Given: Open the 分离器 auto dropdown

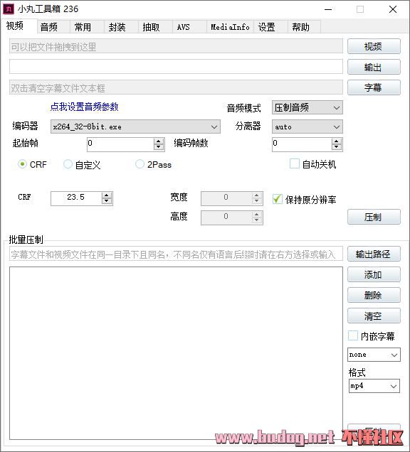Looking at the screenshot, I should pyautogui.click(x=307, y=127).
